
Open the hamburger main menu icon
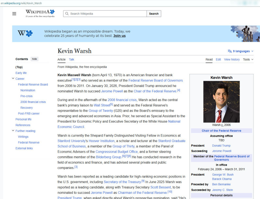click(x=14, y=14)
